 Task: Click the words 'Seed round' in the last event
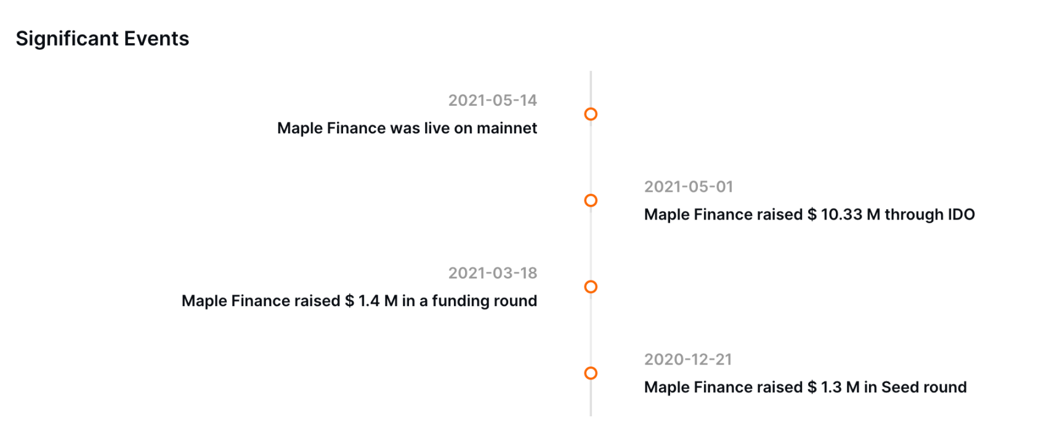(924, 387)
